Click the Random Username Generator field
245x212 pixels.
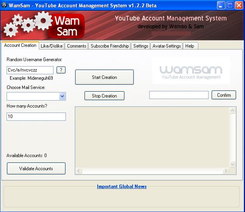pyautogui.click(x=30, y=70)
